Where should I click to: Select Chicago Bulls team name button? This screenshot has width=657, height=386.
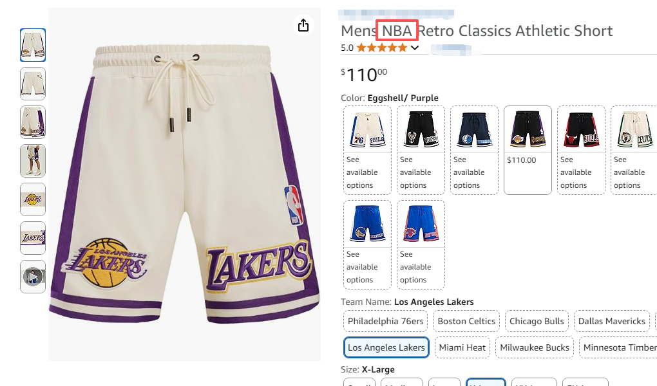pyautogui.click(x=537, y=321)
